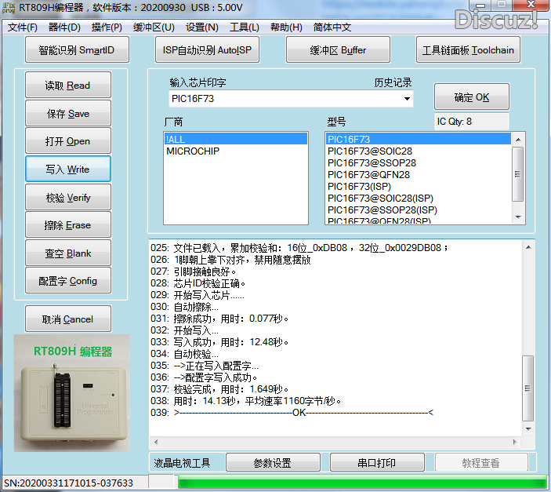
Task: Click the 擦除 Erase button
Action: pyautogui.click(x=68, y=224)
